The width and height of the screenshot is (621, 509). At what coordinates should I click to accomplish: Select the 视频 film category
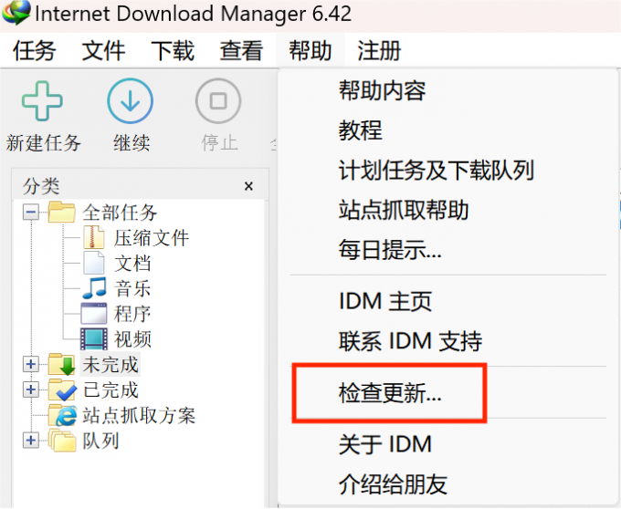tap(94, 339)
